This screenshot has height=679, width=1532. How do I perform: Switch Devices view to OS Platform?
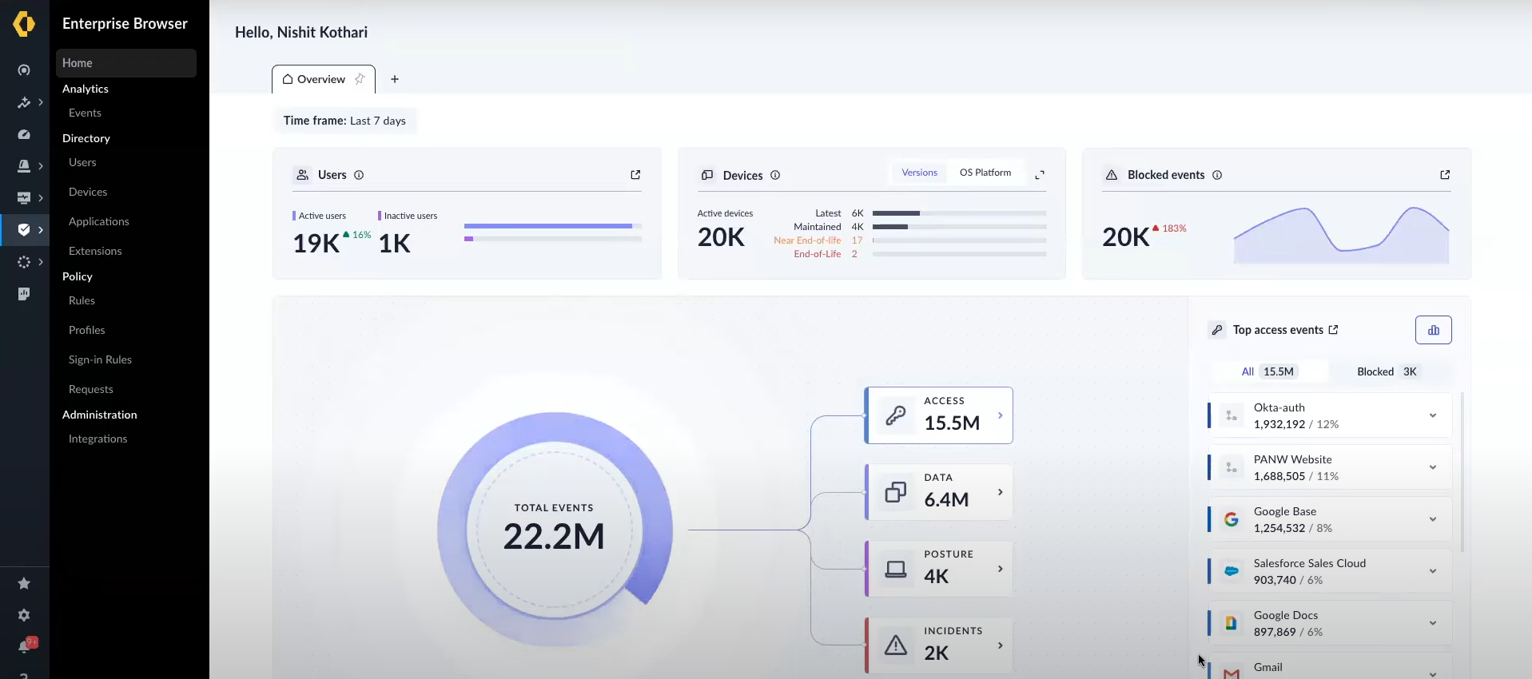(985, 173)
